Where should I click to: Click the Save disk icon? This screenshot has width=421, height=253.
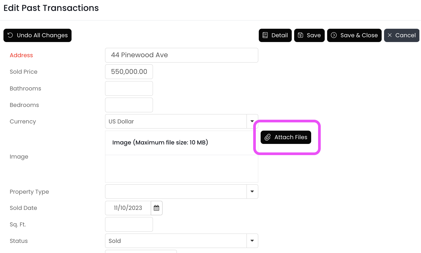point(301,35)
